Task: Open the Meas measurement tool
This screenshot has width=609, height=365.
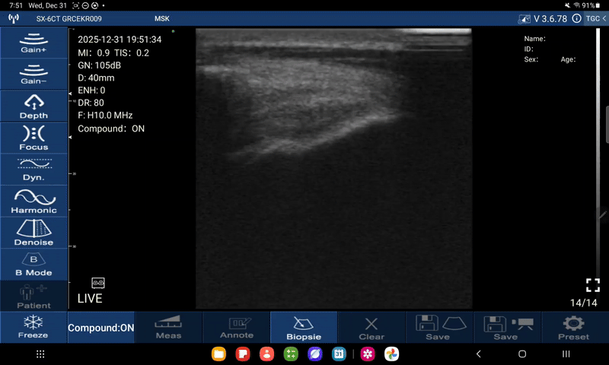Action: tap(168, 328)
